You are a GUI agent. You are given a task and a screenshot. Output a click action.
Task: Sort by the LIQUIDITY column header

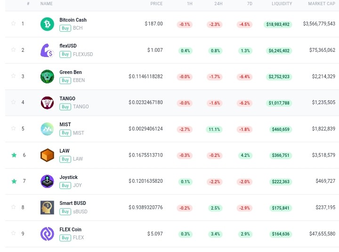[282, 4]
